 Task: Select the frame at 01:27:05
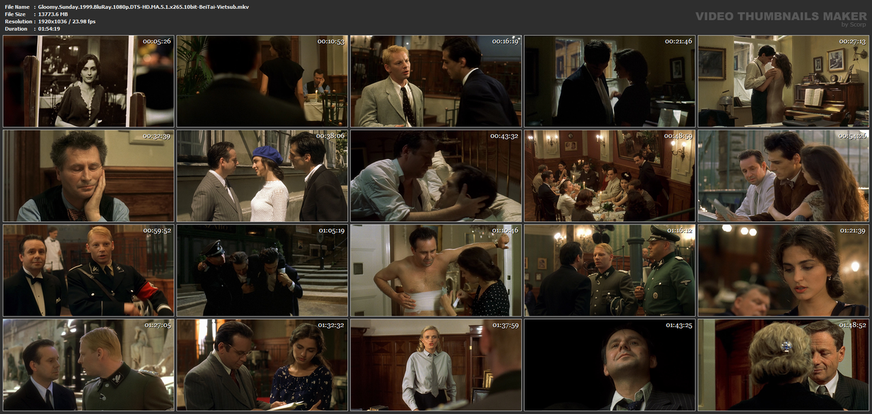[89, 365]
